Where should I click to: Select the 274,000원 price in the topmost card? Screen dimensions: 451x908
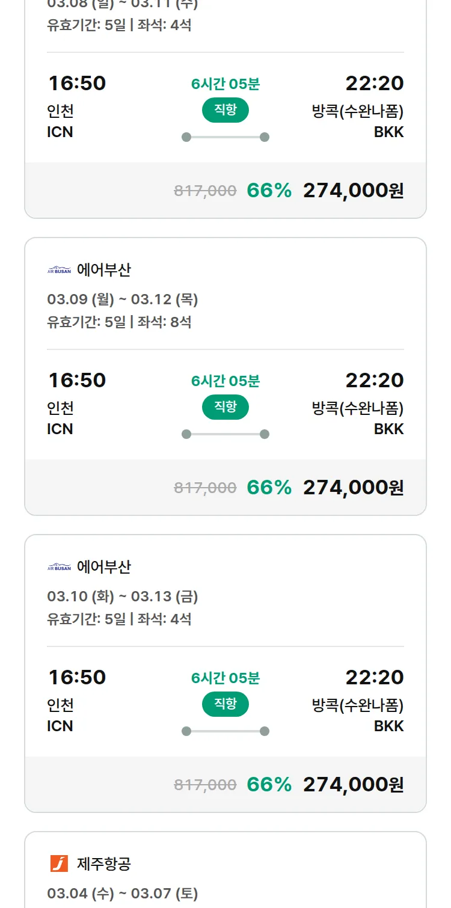(x=353, y=191)
